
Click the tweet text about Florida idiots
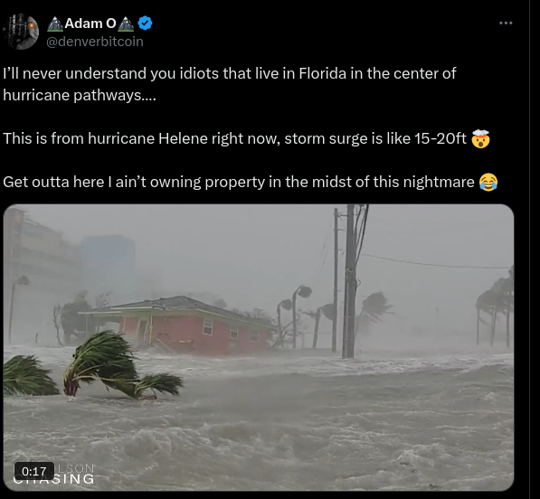click(230, 84)
